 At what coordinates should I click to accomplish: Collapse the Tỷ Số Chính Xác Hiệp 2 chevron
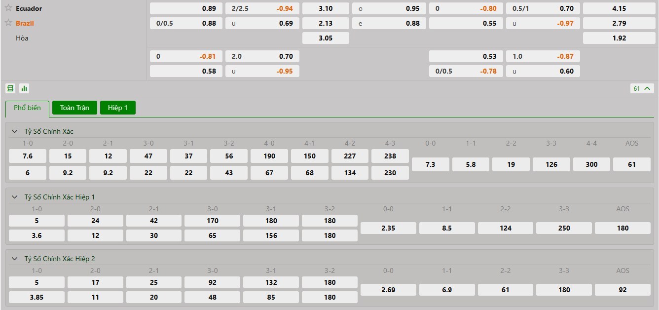tap(15, 259)
